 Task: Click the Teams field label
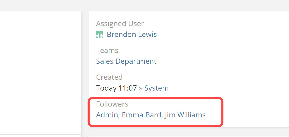[107, 50]
